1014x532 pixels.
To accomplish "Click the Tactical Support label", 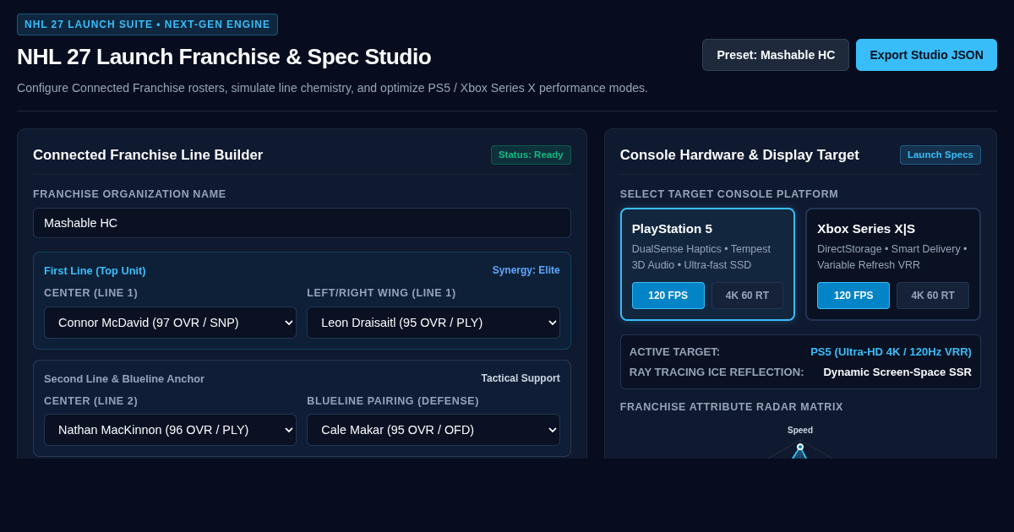I will point(521,378).
